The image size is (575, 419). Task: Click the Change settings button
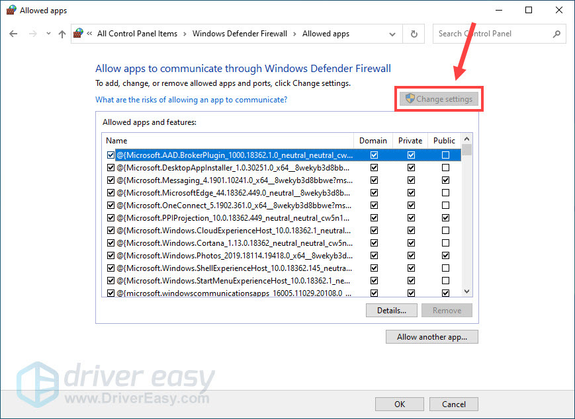pos(439,99)
